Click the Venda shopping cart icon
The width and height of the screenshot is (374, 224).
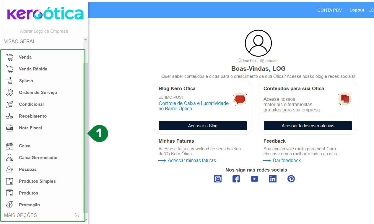[x=10, y=57]
